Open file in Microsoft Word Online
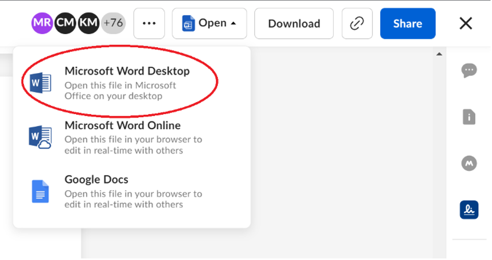 pos(132,137)
